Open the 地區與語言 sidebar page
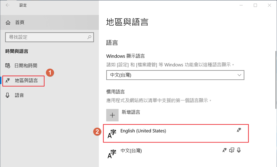Screen dimensions: 277x167 click(29, 81)
